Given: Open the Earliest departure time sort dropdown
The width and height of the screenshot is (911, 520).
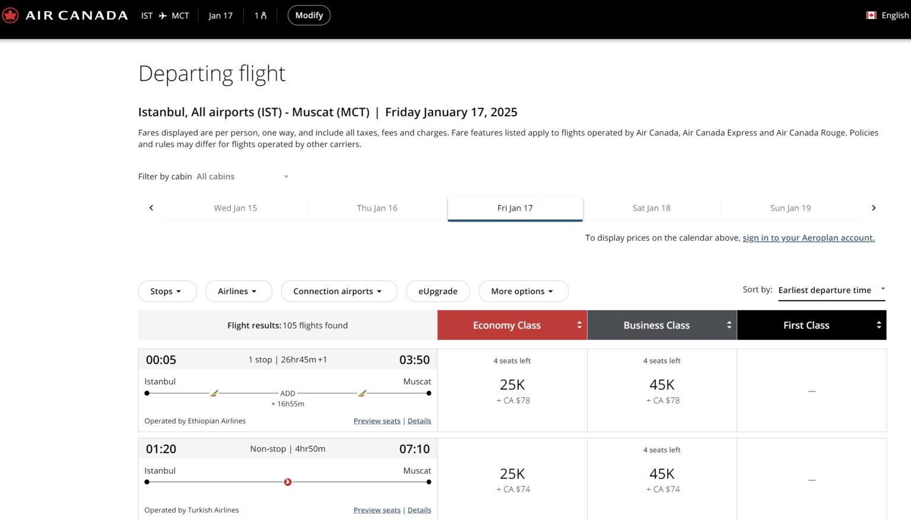Looking at the screenshot, I should 830,290.
